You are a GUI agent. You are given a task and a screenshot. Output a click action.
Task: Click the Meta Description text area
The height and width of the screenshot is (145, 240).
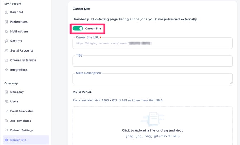(x=153, y=79)
